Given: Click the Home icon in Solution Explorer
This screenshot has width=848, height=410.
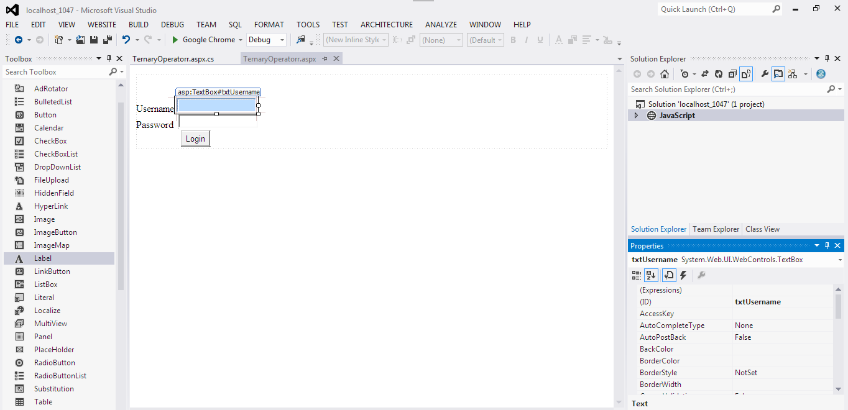Looking at the screenshot, I should tap(665, 74).
